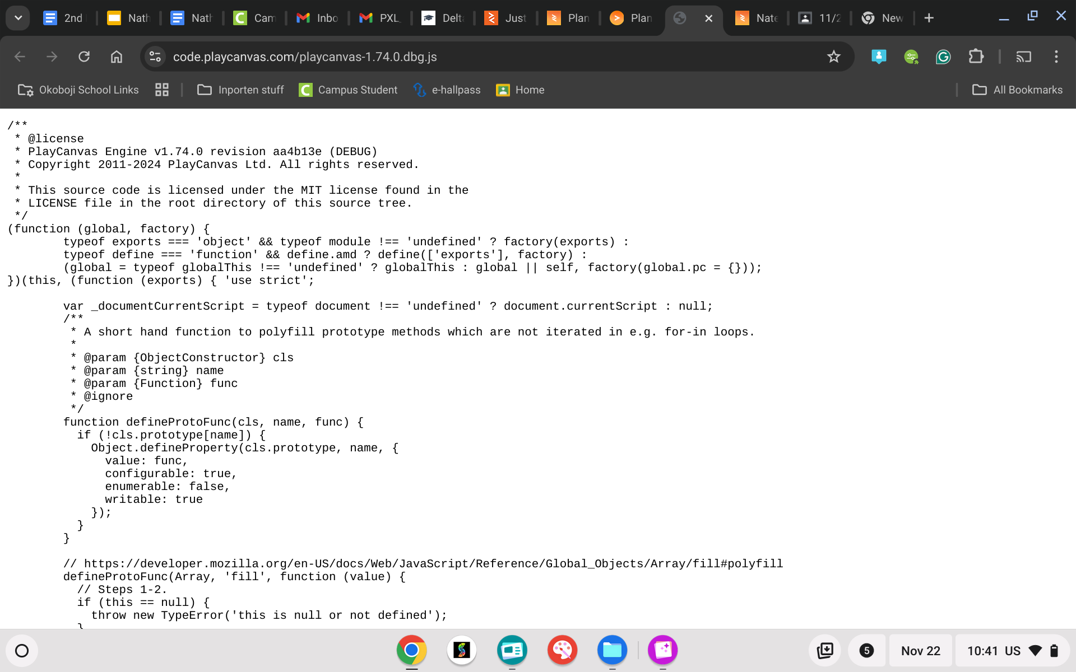Open Okoboji School Links bookmark folder

[78, 90]
